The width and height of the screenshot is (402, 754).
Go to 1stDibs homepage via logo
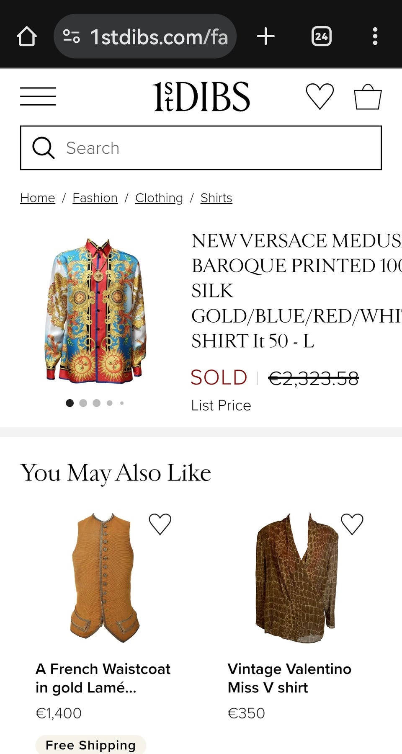click(201, 97)
